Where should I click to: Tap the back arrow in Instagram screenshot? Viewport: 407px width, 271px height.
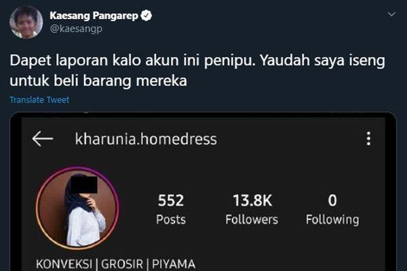(x=43, y=138)
